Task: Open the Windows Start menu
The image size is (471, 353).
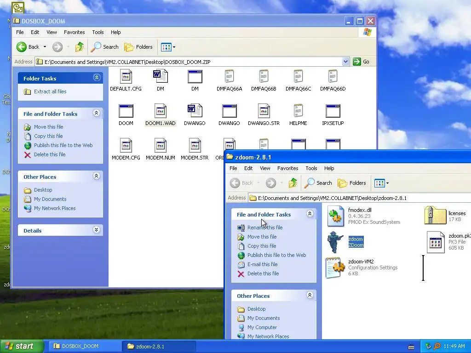Action: point(21,346)
